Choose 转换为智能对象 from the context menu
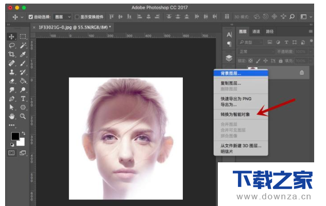 241,115
